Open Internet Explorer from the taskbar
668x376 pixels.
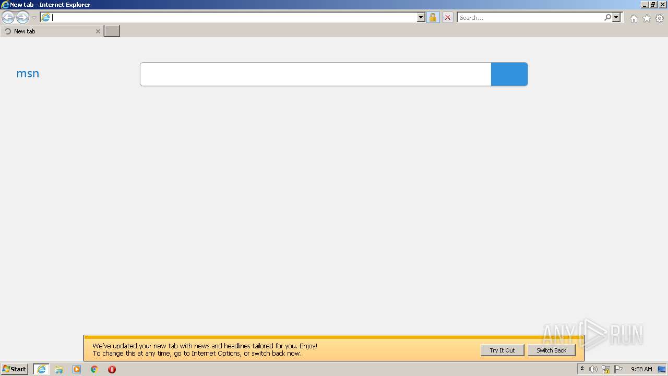[x=41, y=369]
